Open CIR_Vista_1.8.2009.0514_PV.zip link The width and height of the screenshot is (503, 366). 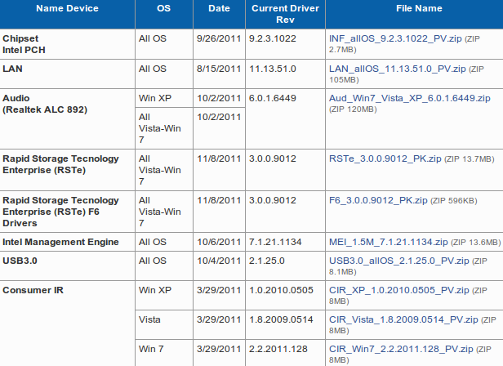tap(403, 319)
